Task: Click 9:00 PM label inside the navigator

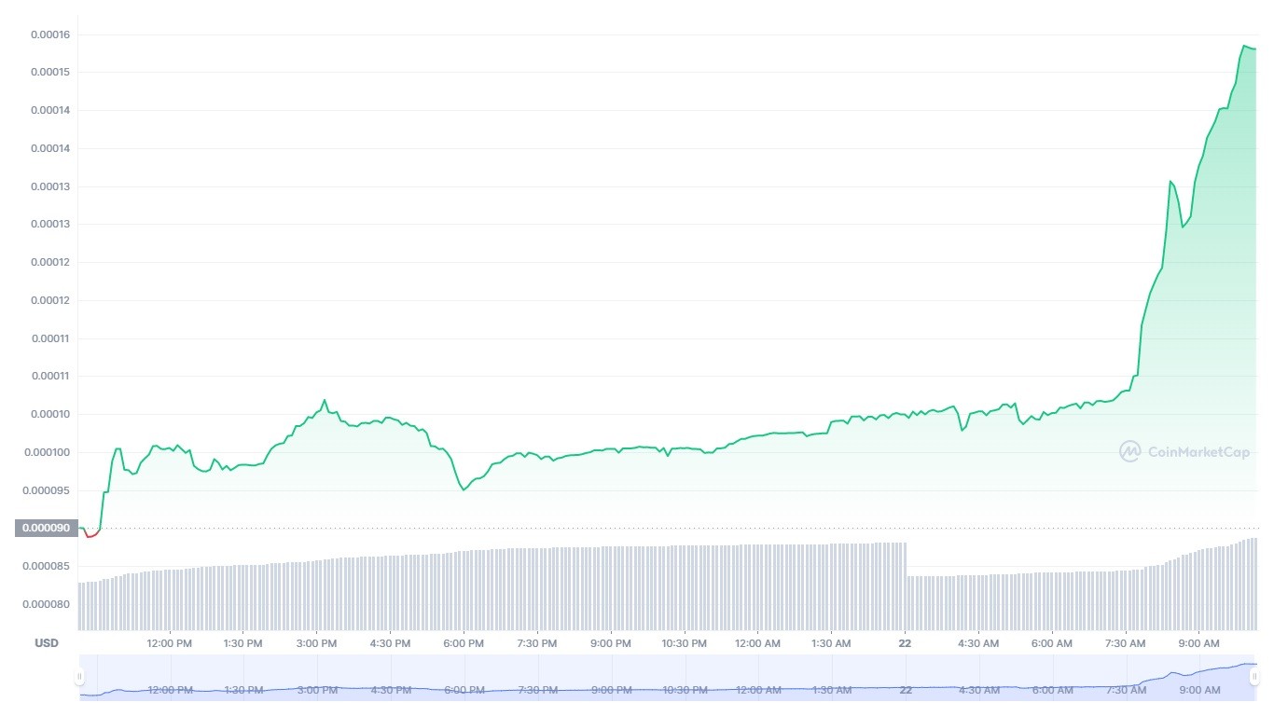Action: 611,690
